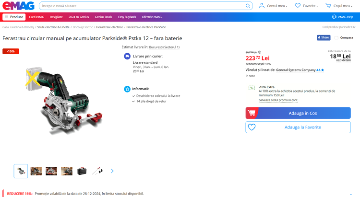Expand the Contul meu account menu
This screenshot has width=360, height=197.
click(273, 6)
